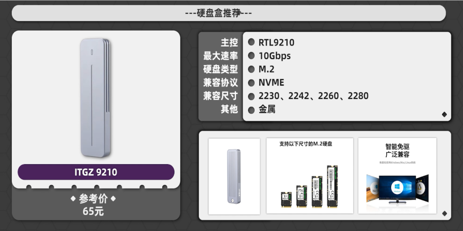Click the 智能免驱 heading text

397,147
